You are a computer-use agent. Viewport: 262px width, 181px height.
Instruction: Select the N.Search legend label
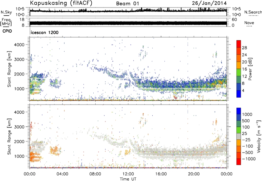(x=253, y=12)
